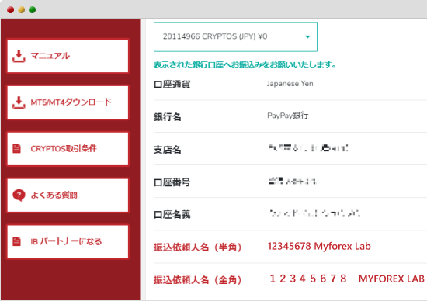The height and width of the screenshot is (301, 427).
Task: Open the MT5/MT4ダウンロード button
Action: point(68,102)
